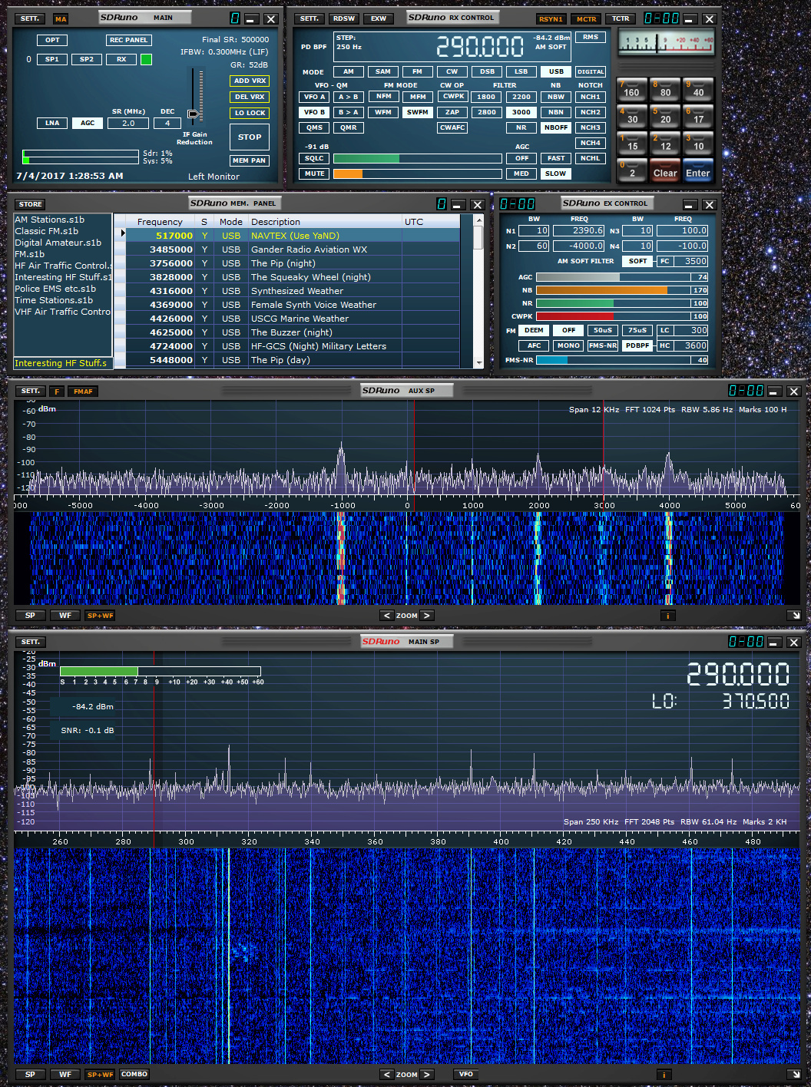
Task: Click the FMS-NR slider in EX Control
Action: click(x=622, y=360)
